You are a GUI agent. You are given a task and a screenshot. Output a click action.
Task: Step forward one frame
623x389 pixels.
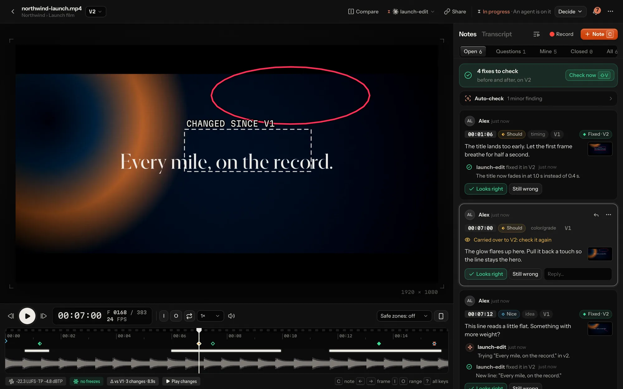pyautogui.click(x=44, y=316)
